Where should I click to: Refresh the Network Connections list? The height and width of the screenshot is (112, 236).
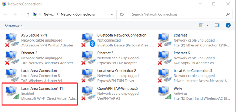click(x=122, y=14)
